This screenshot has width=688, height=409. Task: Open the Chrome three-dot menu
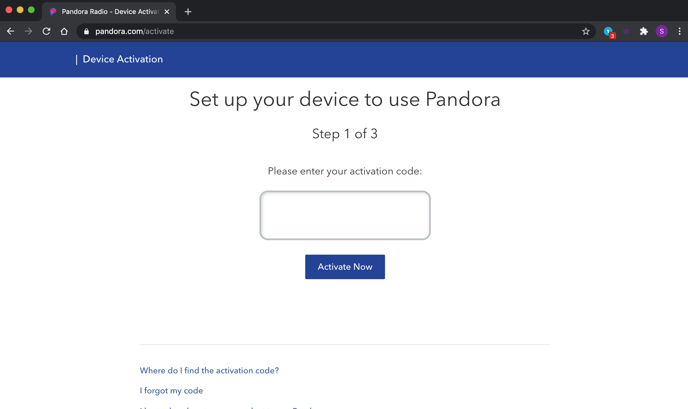click(679, 31)
